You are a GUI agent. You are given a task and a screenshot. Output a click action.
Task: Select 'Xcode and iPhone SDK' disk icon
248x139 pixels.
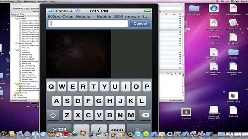[214, 112]
